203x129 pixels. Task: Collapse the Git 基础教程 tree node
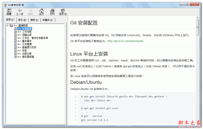tap(7, 25)
